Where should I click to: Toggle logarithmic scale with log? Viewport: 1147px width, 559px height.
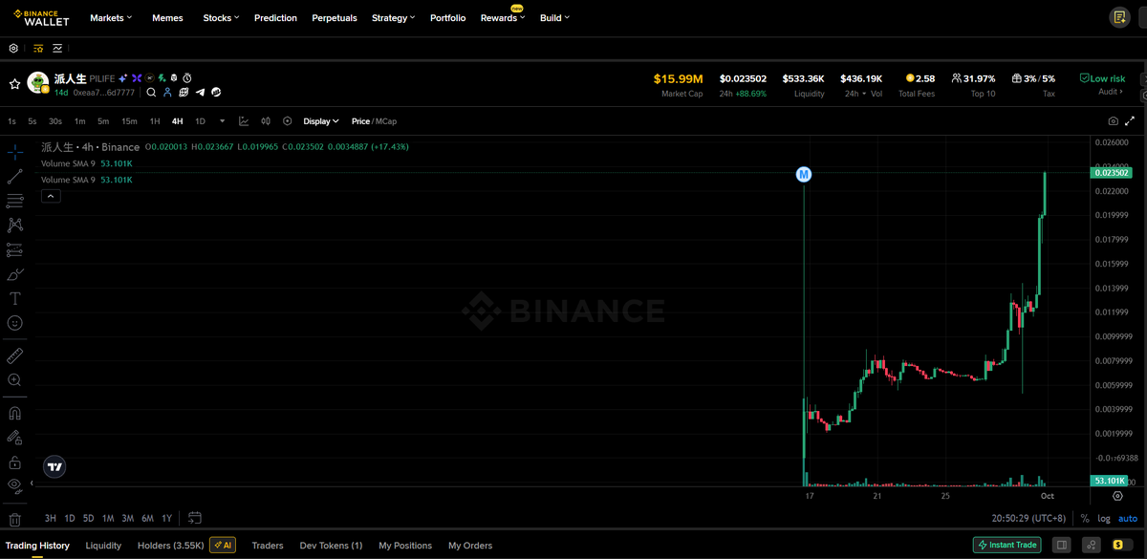[1105, 518]
